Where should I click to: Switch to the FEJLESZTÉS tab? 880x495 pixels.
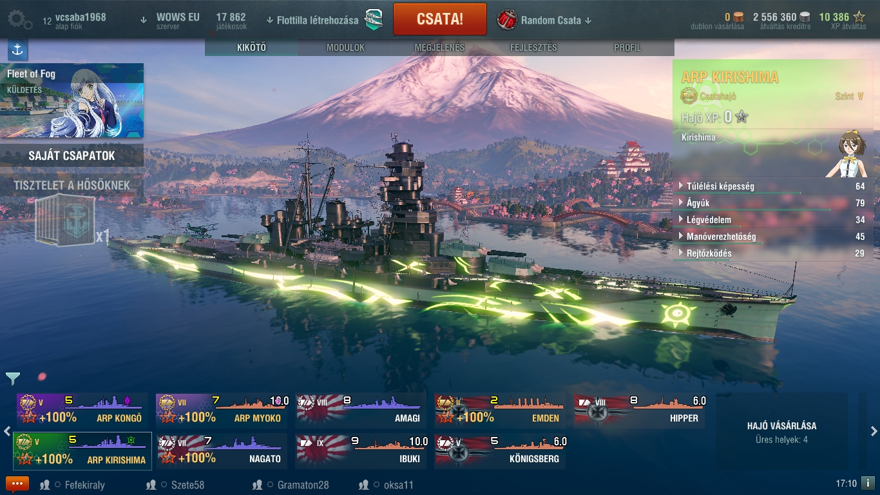coord(533,48)
